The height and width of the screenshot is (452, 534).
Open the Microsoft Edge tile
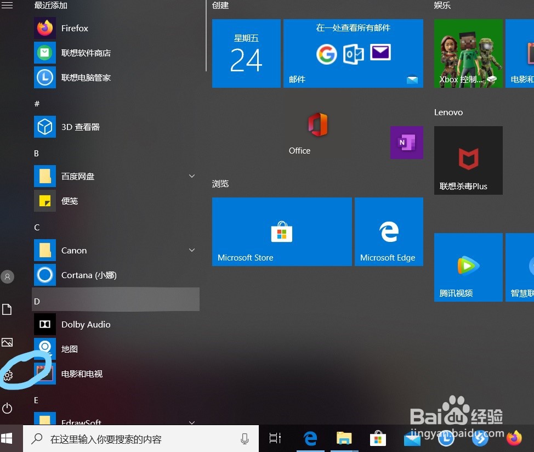point(389,231)
